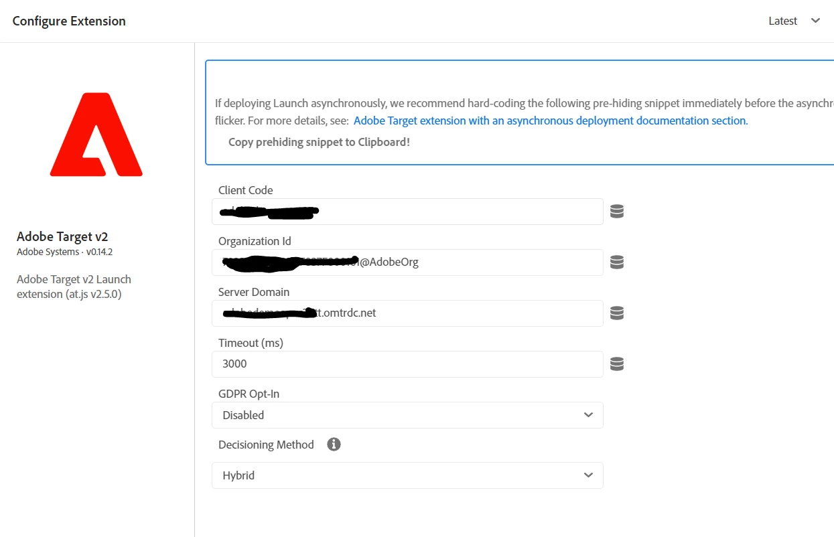
Task: Click the GDPR Opt-In label
Action: (x=249, y=394)
